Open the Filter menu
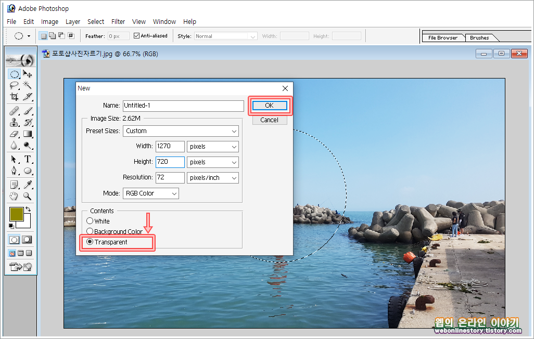 pyautogui.click(x=118, y=21)
